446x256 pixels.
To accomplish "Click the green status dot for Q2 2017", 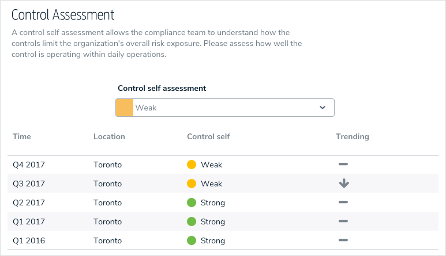I will click(192, 202).
